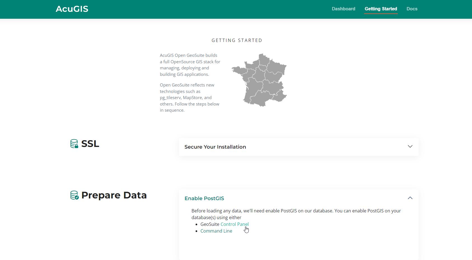Open the Dashboard page
The height and width of the screenshot is (260, 472).
point(343,9)
